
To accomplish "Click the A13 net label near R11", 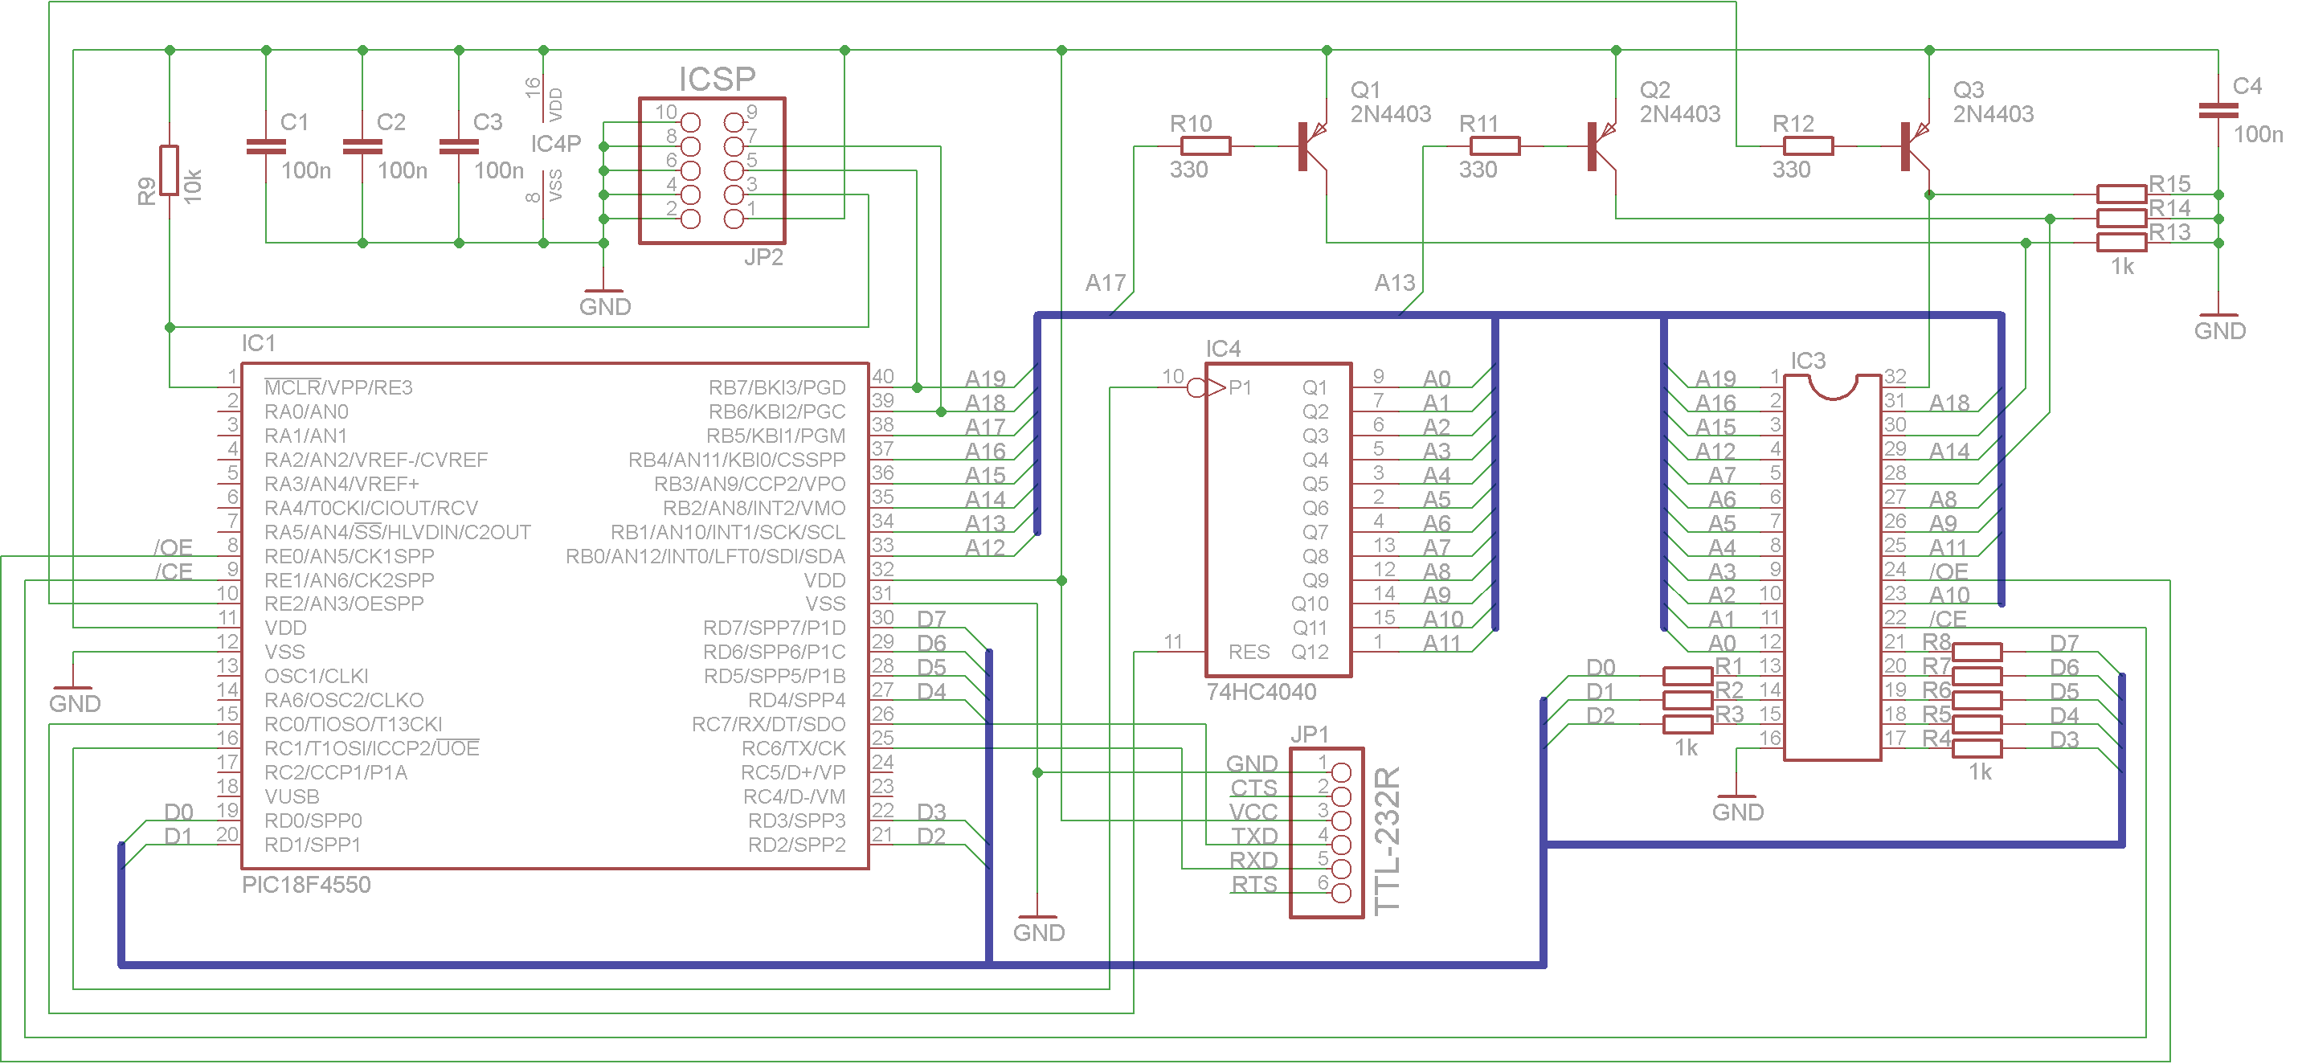I will pos(1394,284).
